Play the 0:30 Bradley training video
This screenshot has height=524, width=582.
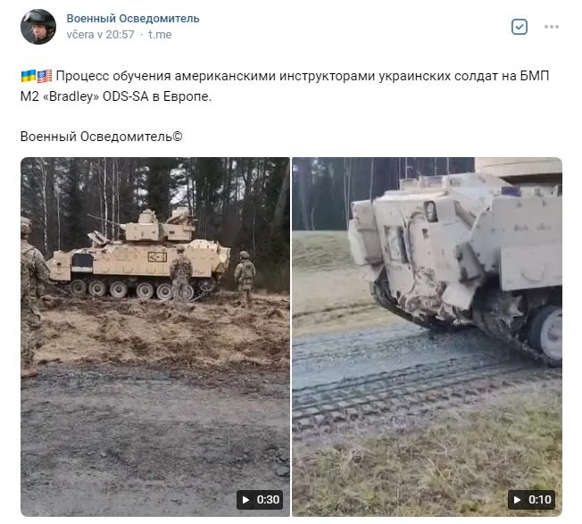tap(155, 337)
